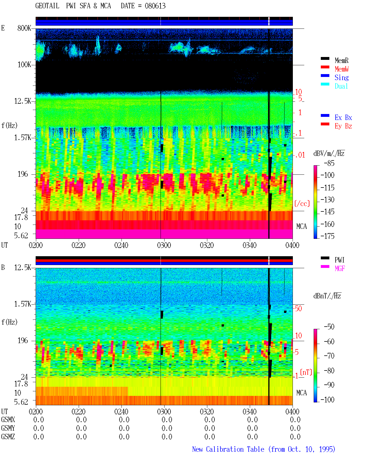Click the "GSMZ" row label
Screen dimensions: 365x454
point(8,437)
